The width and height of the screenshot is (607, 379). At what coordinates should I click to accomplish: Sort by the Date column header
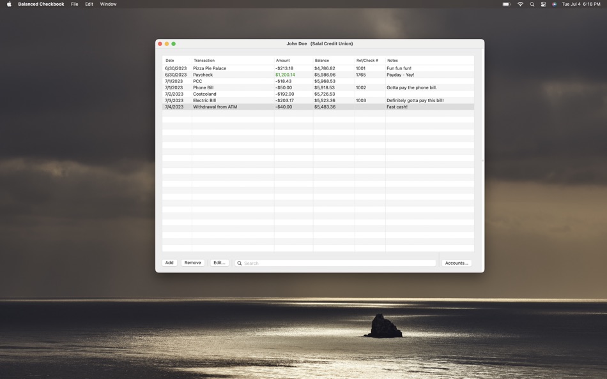pos(177,61)
